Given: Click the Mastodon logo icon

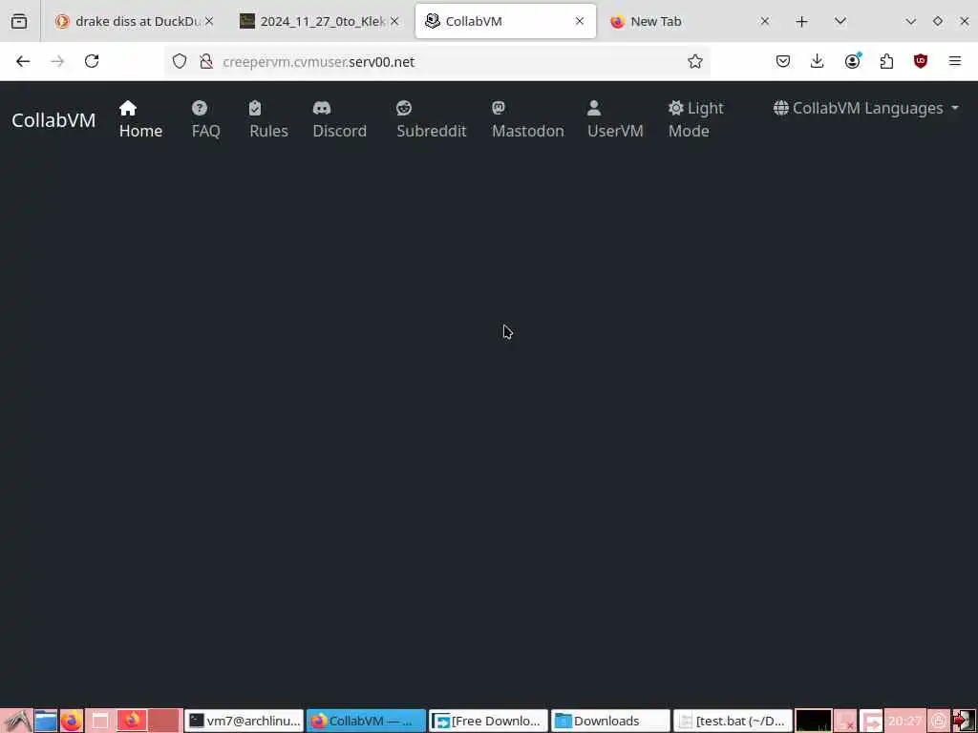Looking at the screenshot, I should [x=499, y=109].
